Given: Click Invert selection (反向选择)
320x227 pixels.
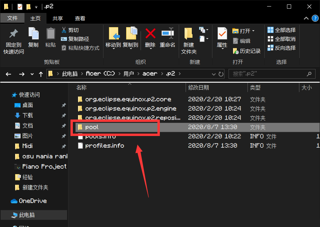Looking at the screenshot, I should click(282, 48).
